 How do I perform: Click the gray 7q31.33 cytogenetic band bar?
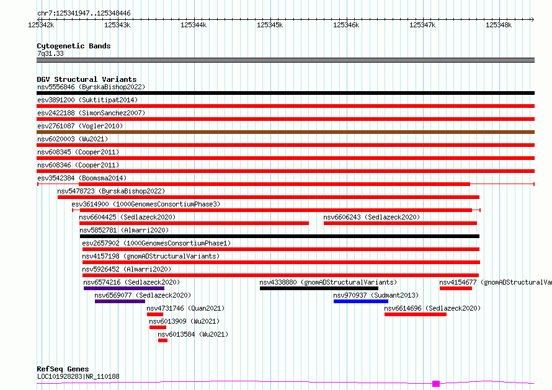(x=285, y=60)
